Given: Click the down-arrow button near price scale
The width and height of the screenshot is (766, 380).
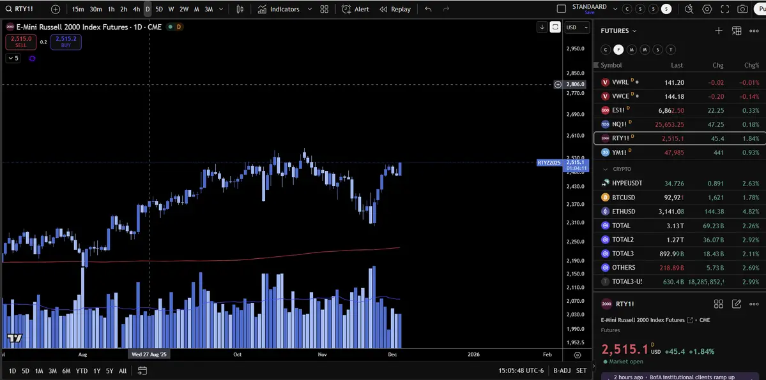Looking at the screenshot, I should click(542, 27).
